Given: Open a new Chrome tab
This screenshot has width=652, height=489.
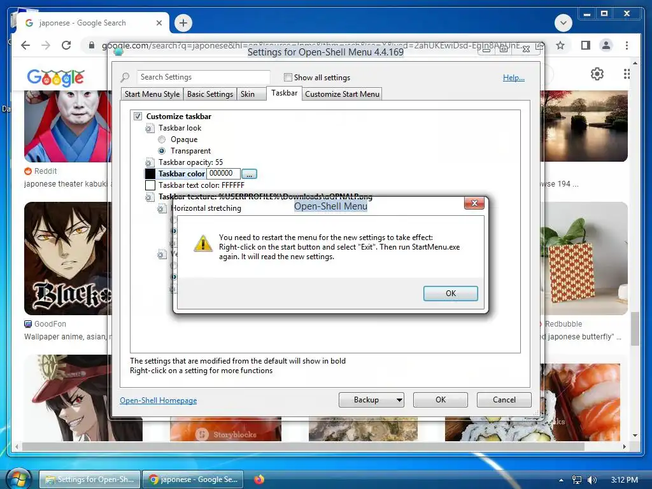Looking at the screenshot, I should (x=183, y=23).
